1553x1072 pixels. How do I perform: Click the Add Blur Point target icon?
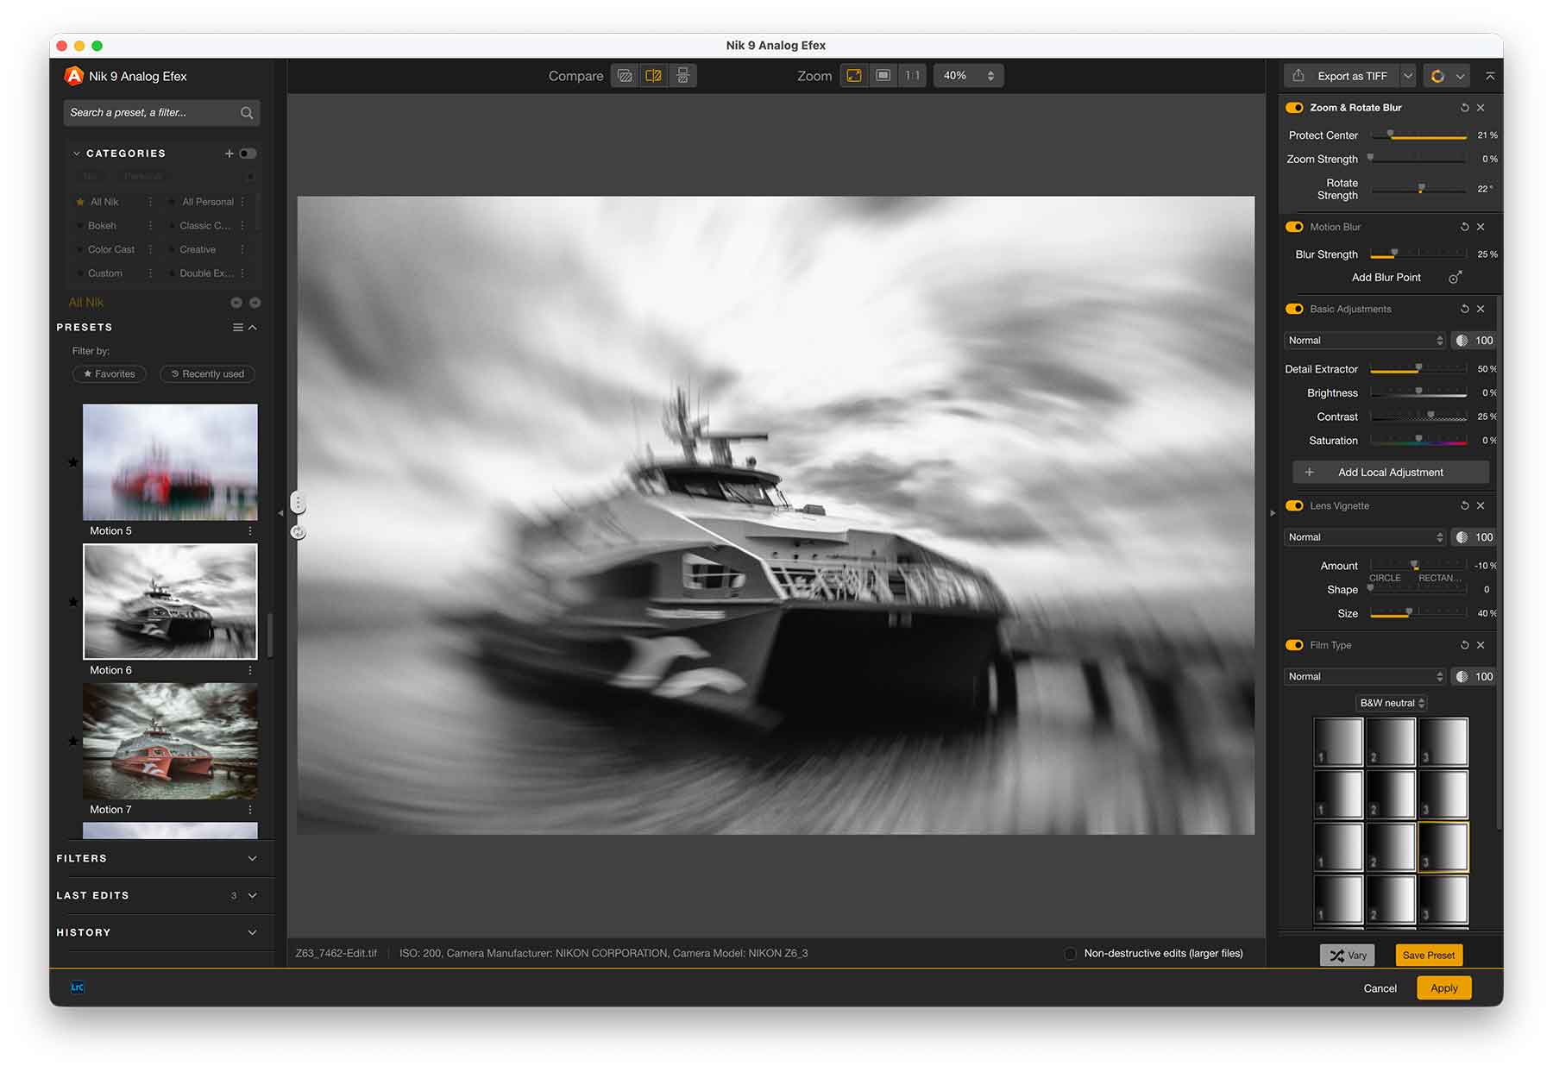[1455, 278]
